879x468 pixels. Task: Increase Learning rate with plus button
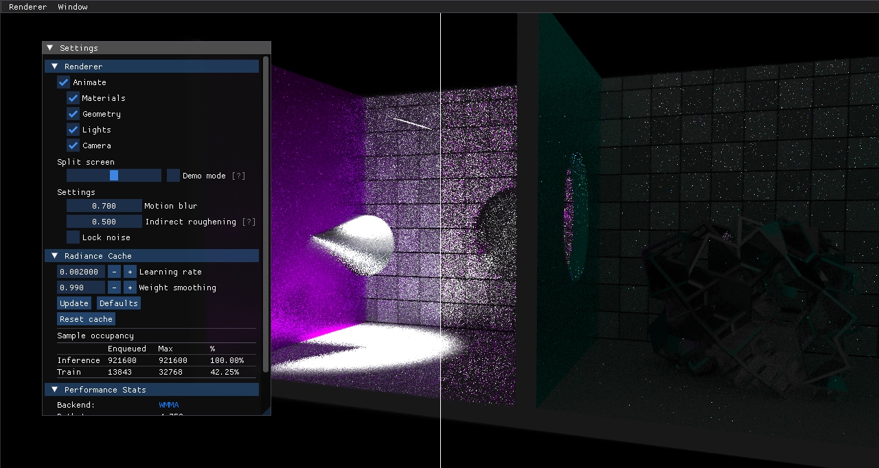click(130, 272)
